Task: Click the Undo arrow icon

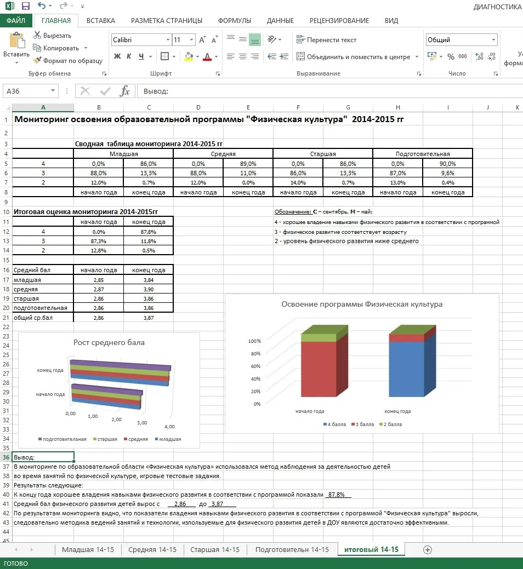Action: pos(42,6)
